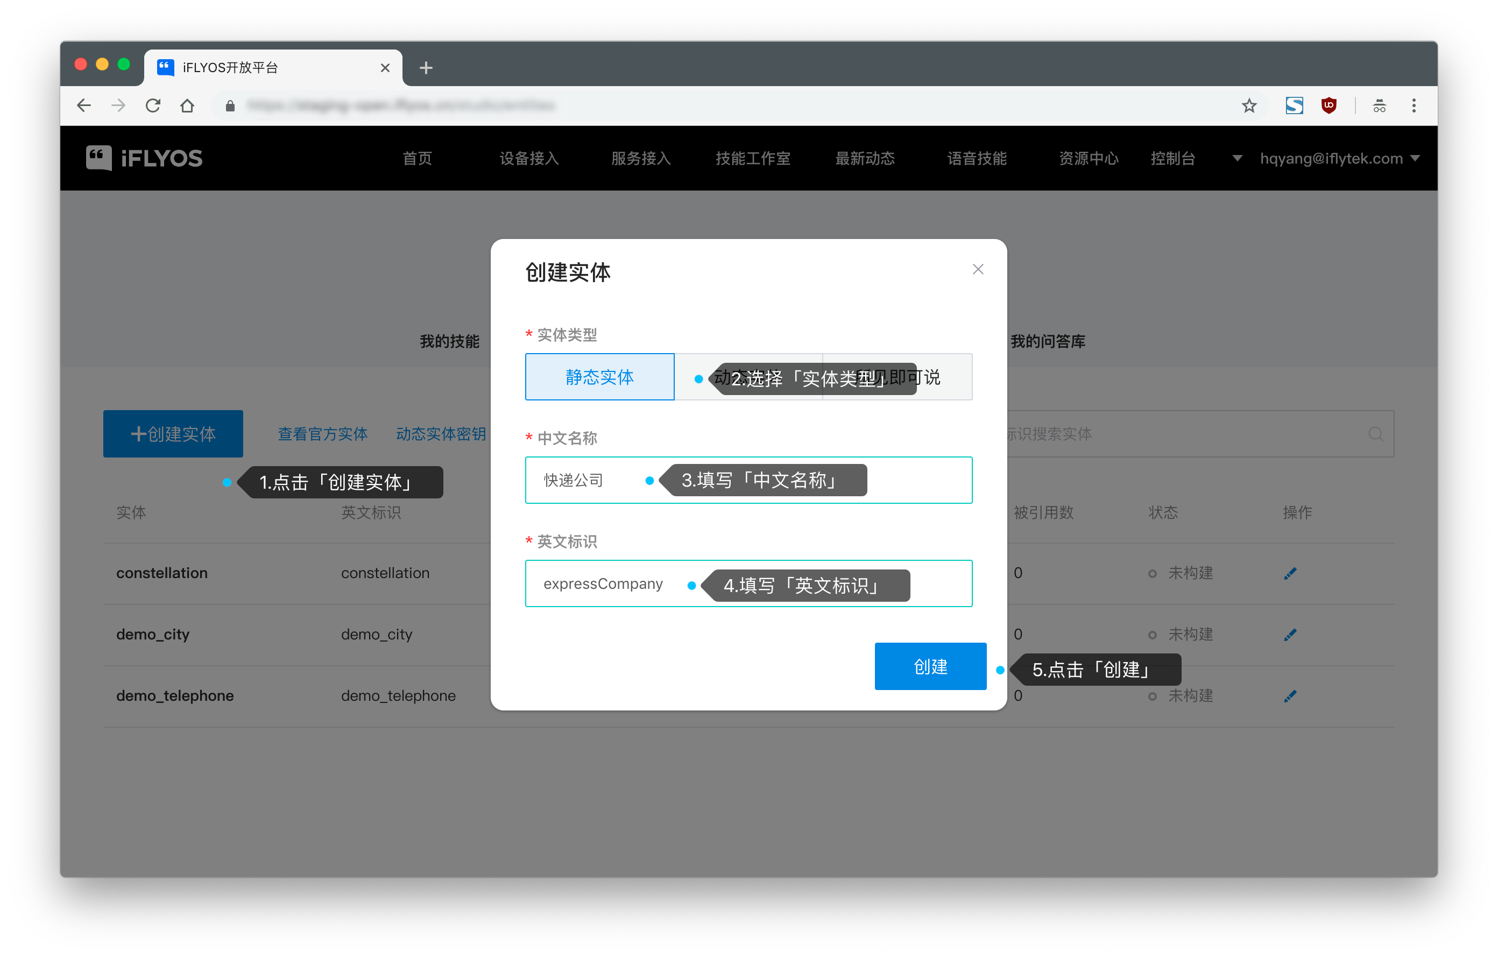Switch to the 我的问答库 tab
This screenshot has width=1498, height=957.
[x=1048, y=341]
